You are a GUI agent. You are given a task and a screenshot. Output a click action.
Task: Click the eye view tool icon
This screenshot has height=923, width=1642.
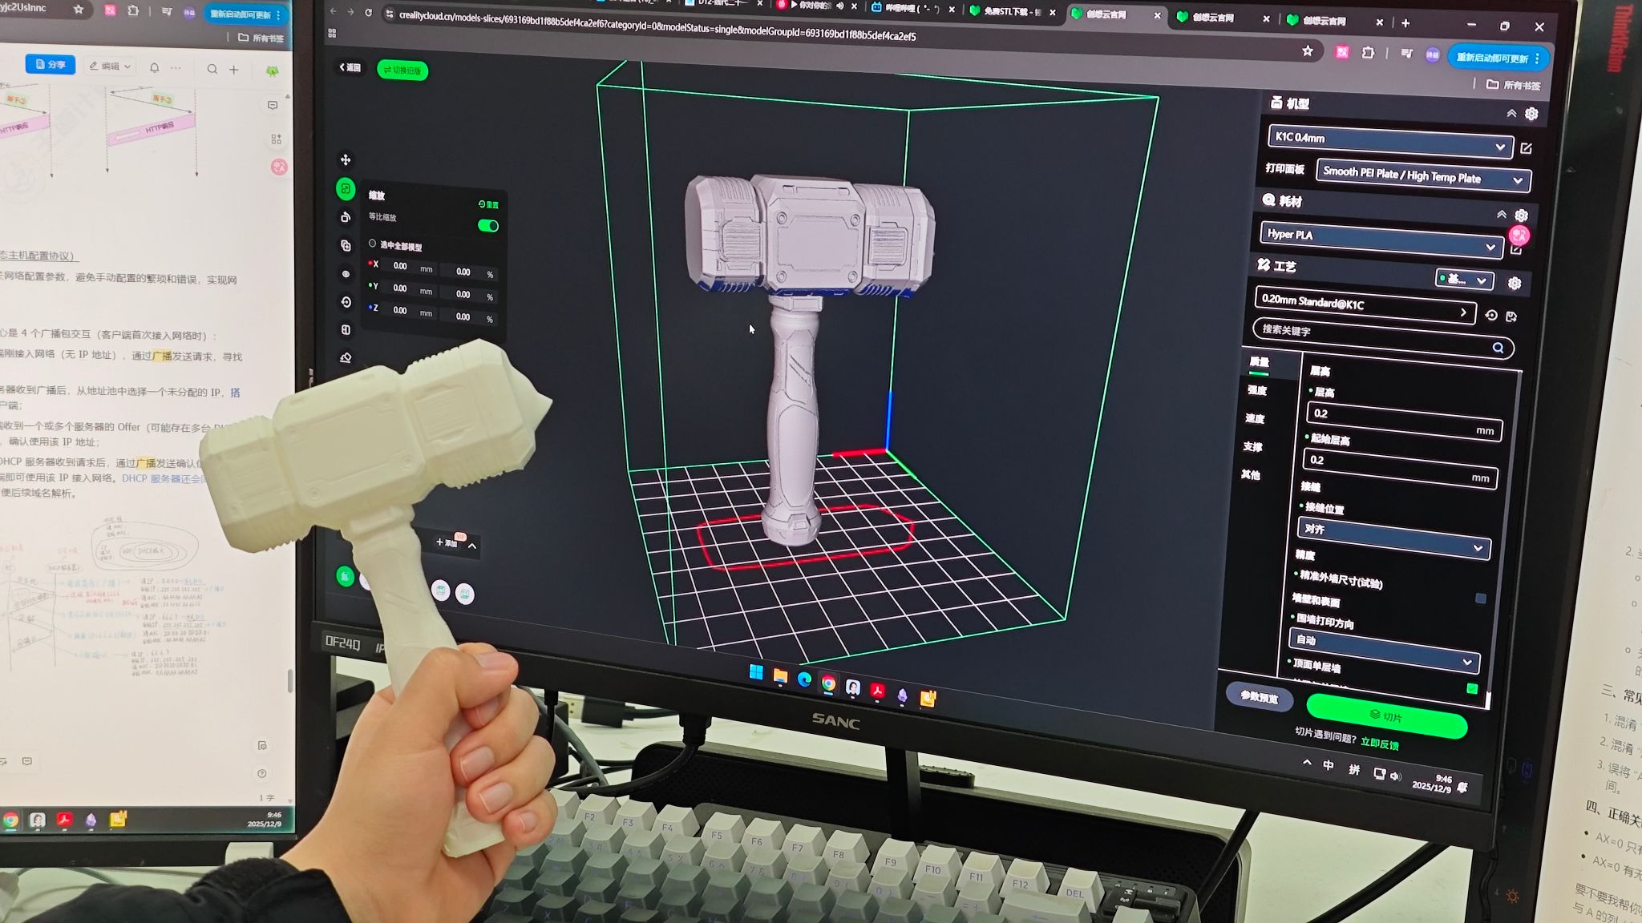pos(346,274)
